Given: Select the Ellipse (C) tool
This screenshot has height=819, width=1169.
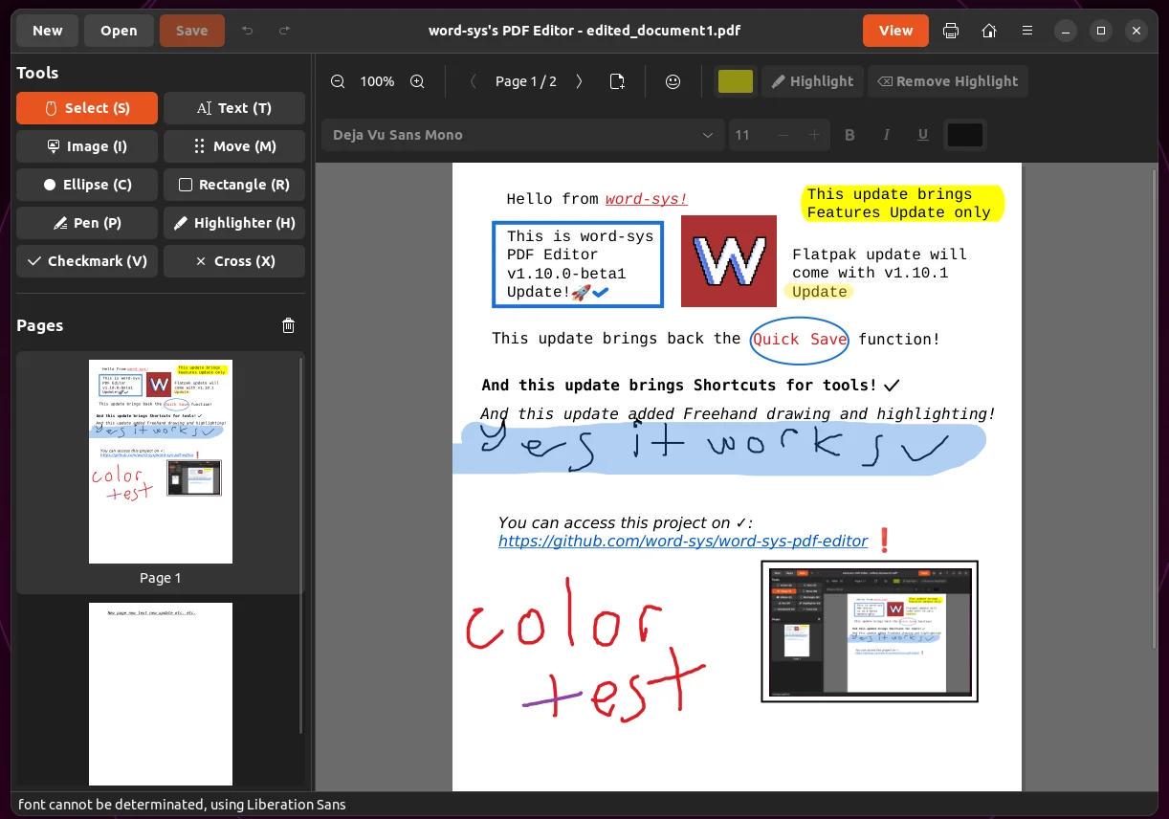Looking at the screenshot, I should coord(87,185).
